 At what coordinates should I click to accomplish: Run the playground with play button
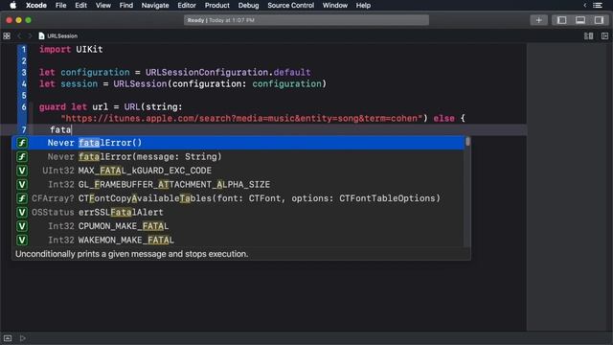[x=23, y=338]
